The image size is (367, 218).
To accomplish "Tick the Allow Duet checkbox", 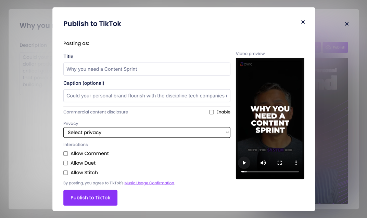I will click(66, 163).
